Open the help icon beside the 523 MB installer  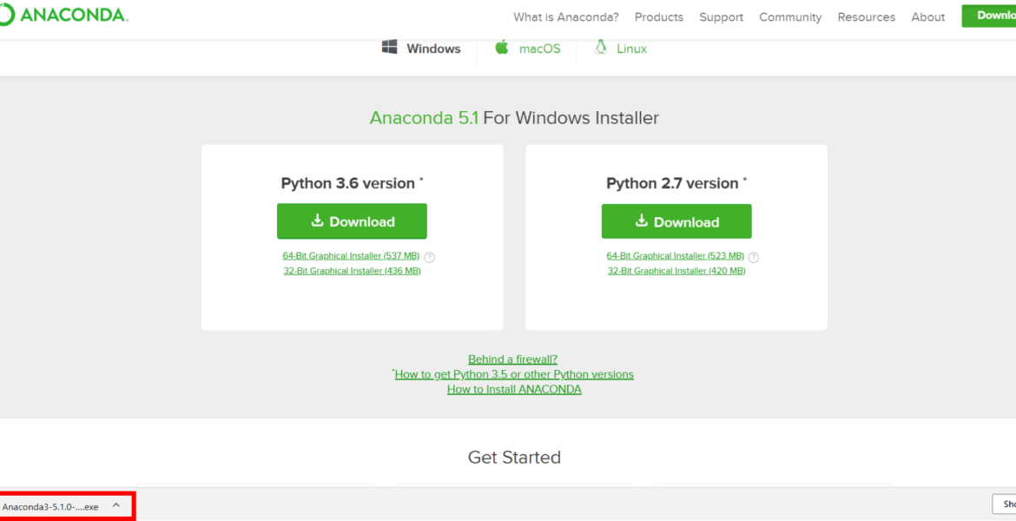click(753, 257)
